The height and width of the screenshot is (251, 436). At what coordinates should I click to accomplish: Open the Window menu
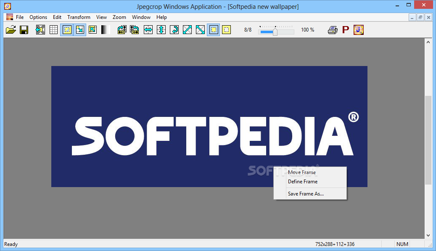141,17
